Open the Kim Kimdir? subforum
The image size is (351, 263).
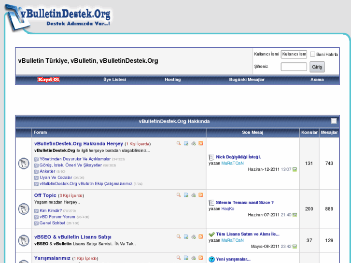(51, 210)
